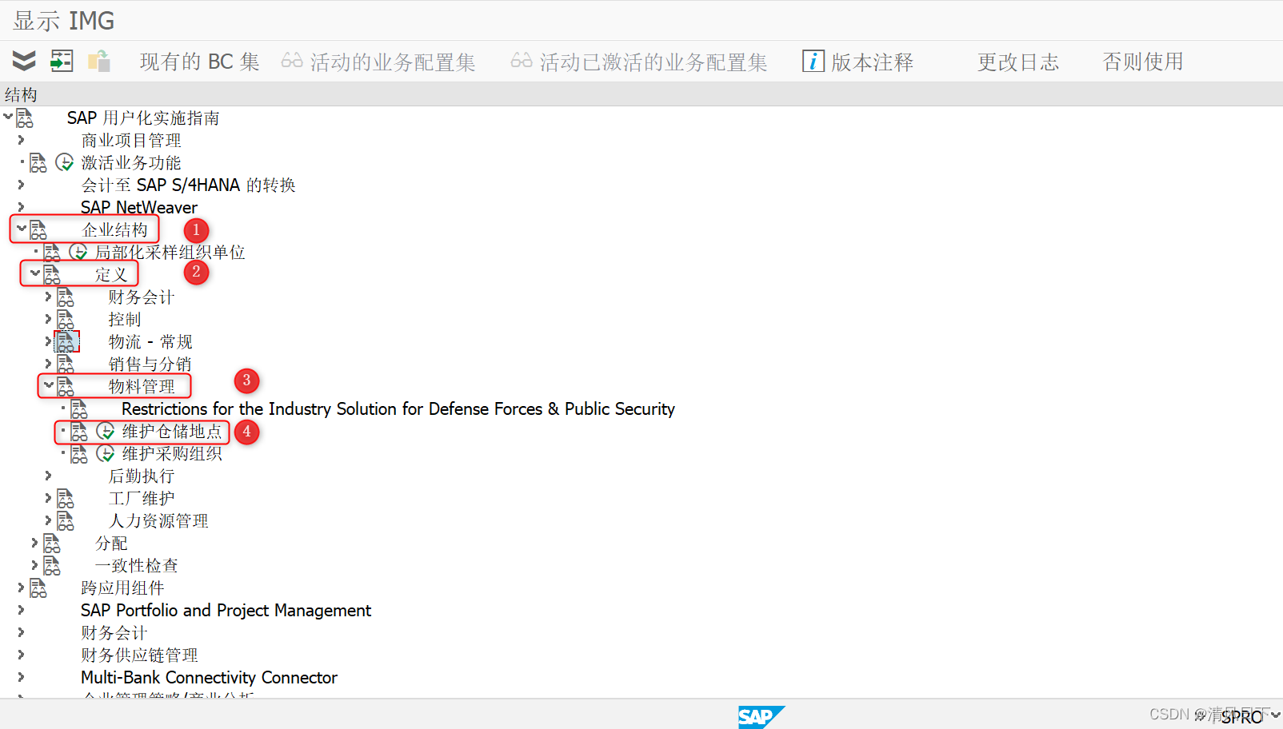1283x729 pixels.
Task: Click the position-on-node toolbar icon
Action: click(x=62, y=61)
